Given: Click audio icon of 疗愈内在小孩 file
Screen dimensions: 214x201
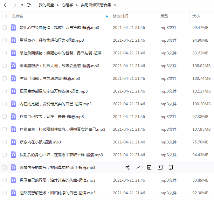Looking at the screenshot, I should pyautogui.click(x=13, y=142).
